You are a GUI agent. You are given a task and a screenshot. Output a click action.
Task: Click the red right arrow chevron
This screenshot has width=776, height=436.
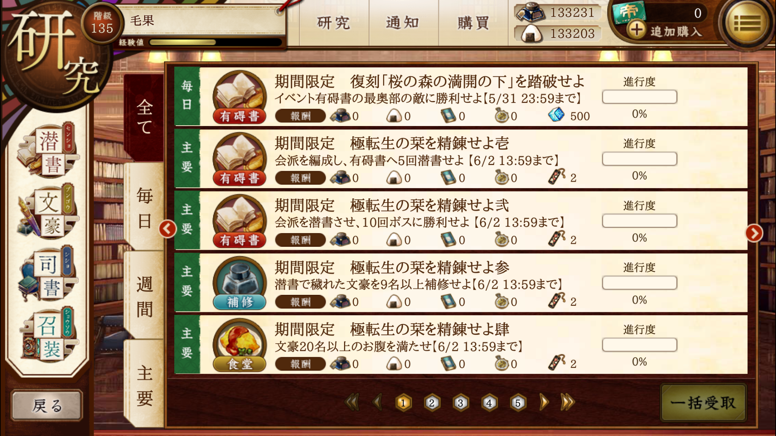click(x=754, y=233)
